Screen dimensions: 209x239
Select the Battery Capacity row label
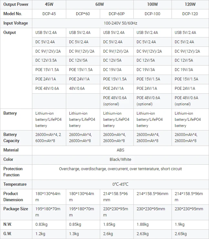pos(12,138)
